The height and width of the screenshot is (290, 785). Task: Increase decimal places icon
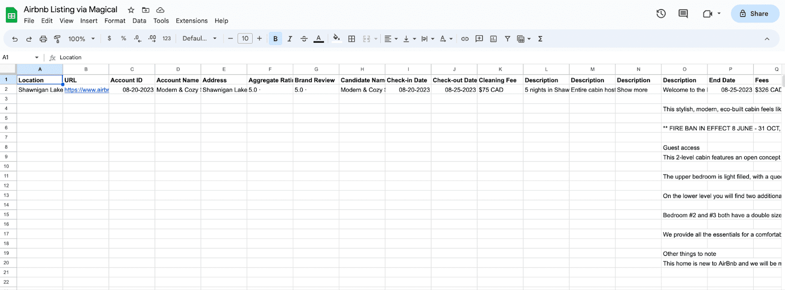click(x=152, y=38)
